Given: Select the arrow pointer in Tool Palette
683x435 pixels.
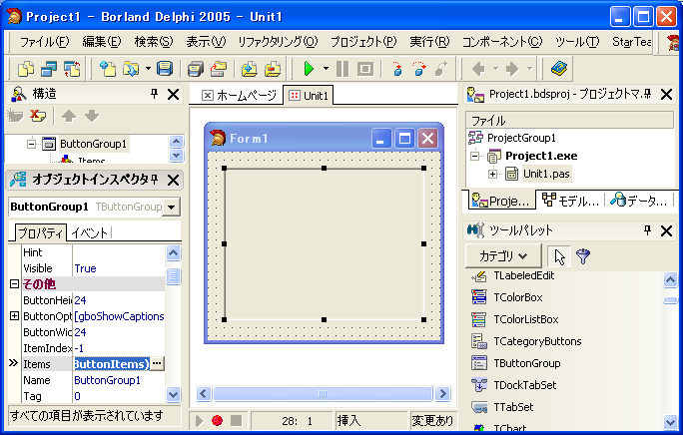Looking at the screenshot, I should (560, 256).
